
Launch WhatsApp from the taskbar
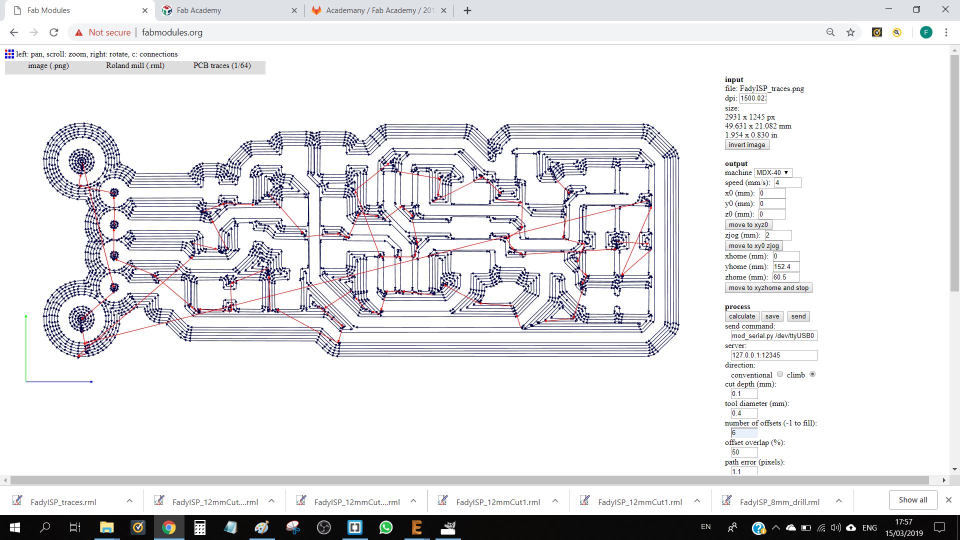(386, 527)
